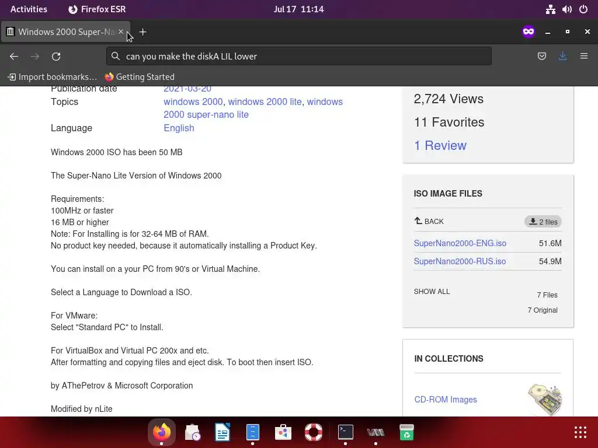Open the CD-ROM Images collection link
Image resolution: width=598 pixels, height=448 pixels.
(x=446, y=400)
